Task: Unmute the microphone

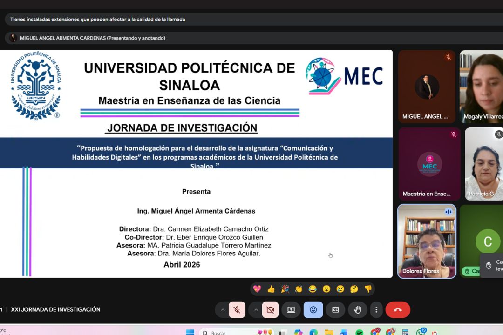Action: click(237, 310)
